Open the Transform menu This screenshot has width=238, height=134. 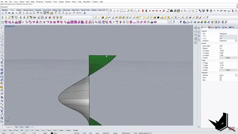coord(48,2)
